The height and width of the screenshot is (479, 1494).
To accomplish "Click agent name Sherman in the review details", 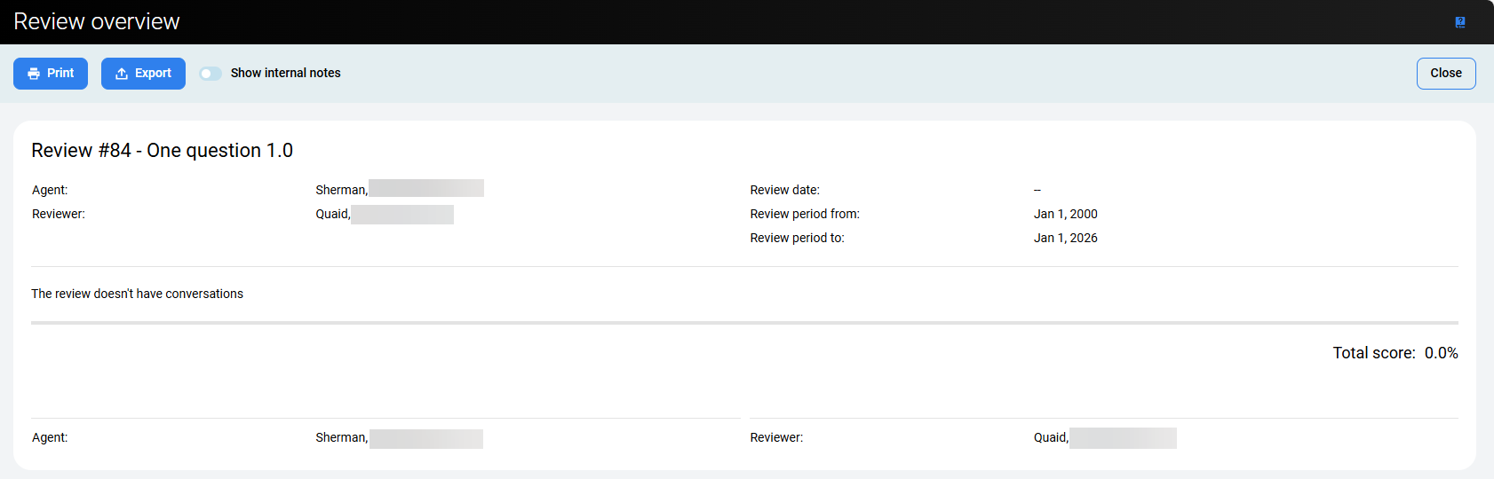I will coord(341,190).
